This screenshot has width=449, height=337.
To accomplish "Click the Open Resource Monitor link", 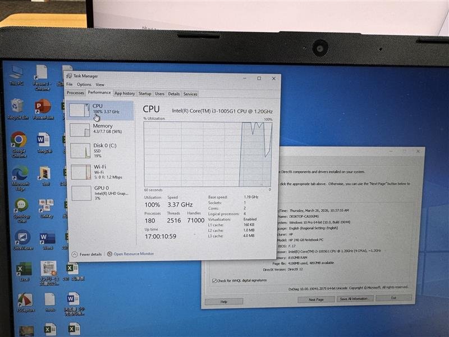I will [134, 254].
